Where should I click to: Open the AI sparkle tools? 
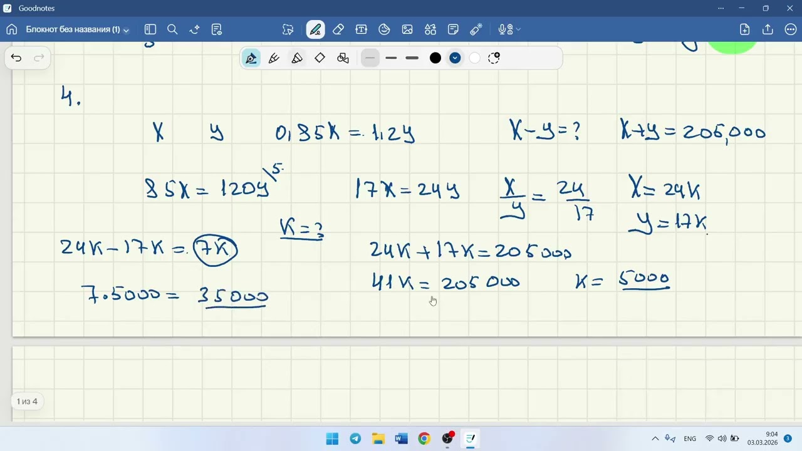click(194, 29)
